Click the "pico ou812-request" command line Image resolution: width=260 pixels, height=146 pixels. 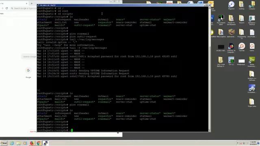click(x=67, y=36)
